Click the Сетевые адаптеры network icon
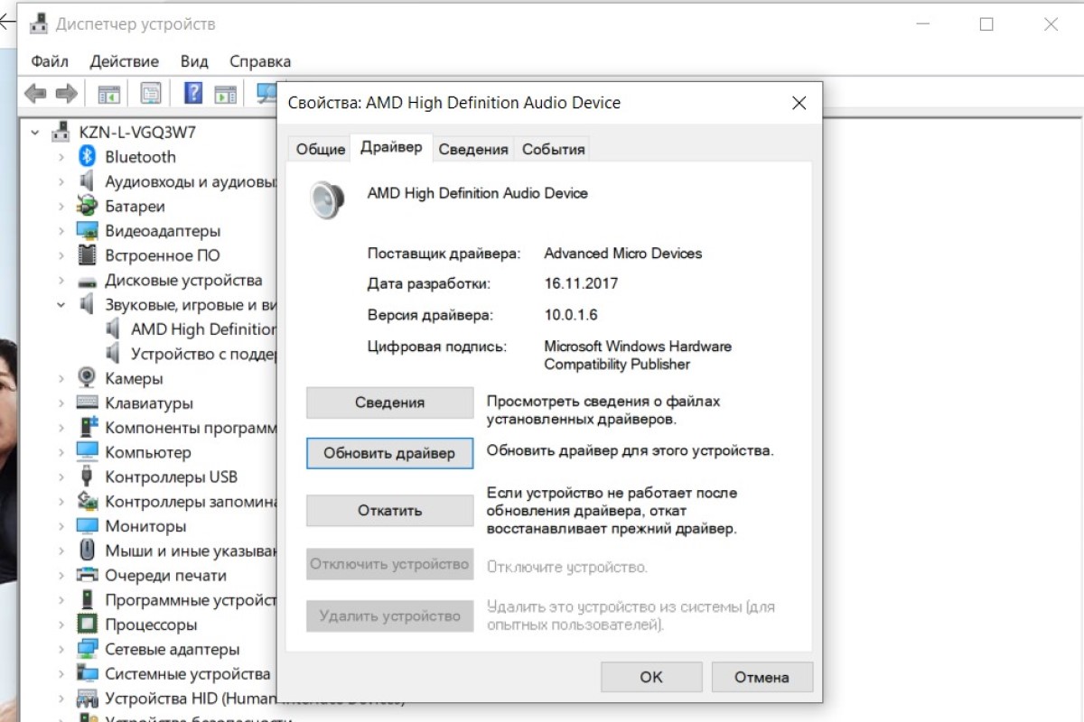The height and width of the screenshot is (722, 1084). pos(88,649)
